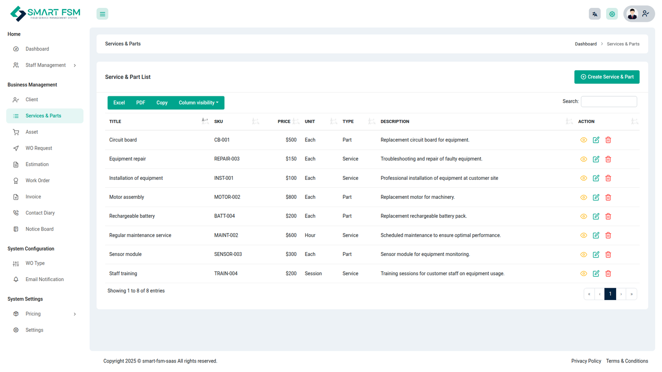Viewport: 662px width, 372px height.
Task: Click the teal settings gear in header
Action: [x=612, y=14]
